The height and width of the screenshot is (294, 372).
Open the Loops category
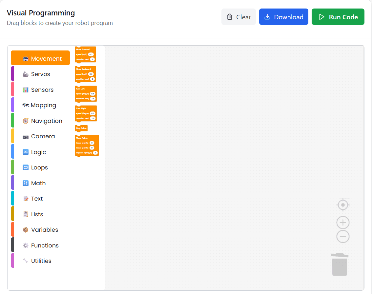coord(39,167)
